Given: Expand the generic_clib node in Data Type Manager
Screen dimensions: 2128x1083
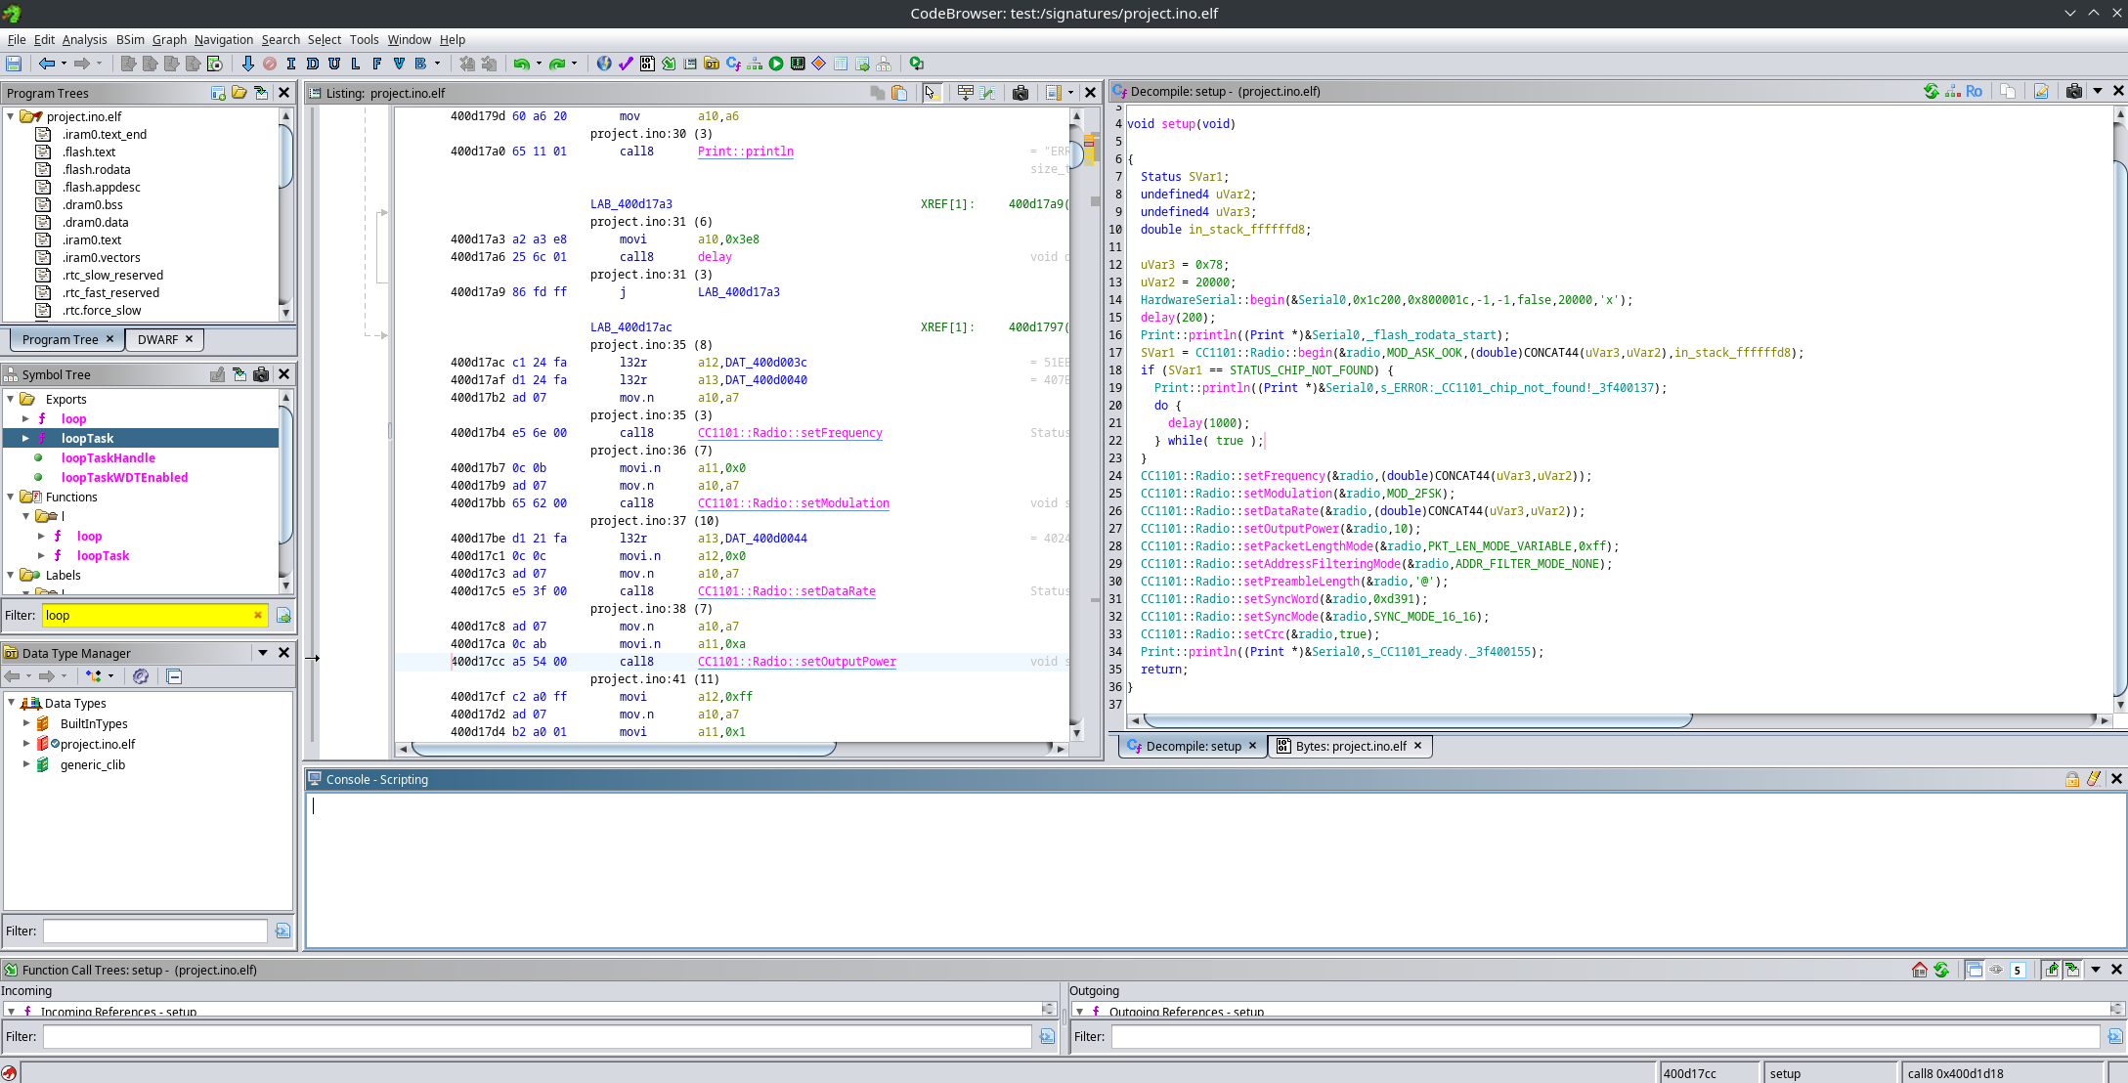Looking at the screenshot, I should (25, 764).
